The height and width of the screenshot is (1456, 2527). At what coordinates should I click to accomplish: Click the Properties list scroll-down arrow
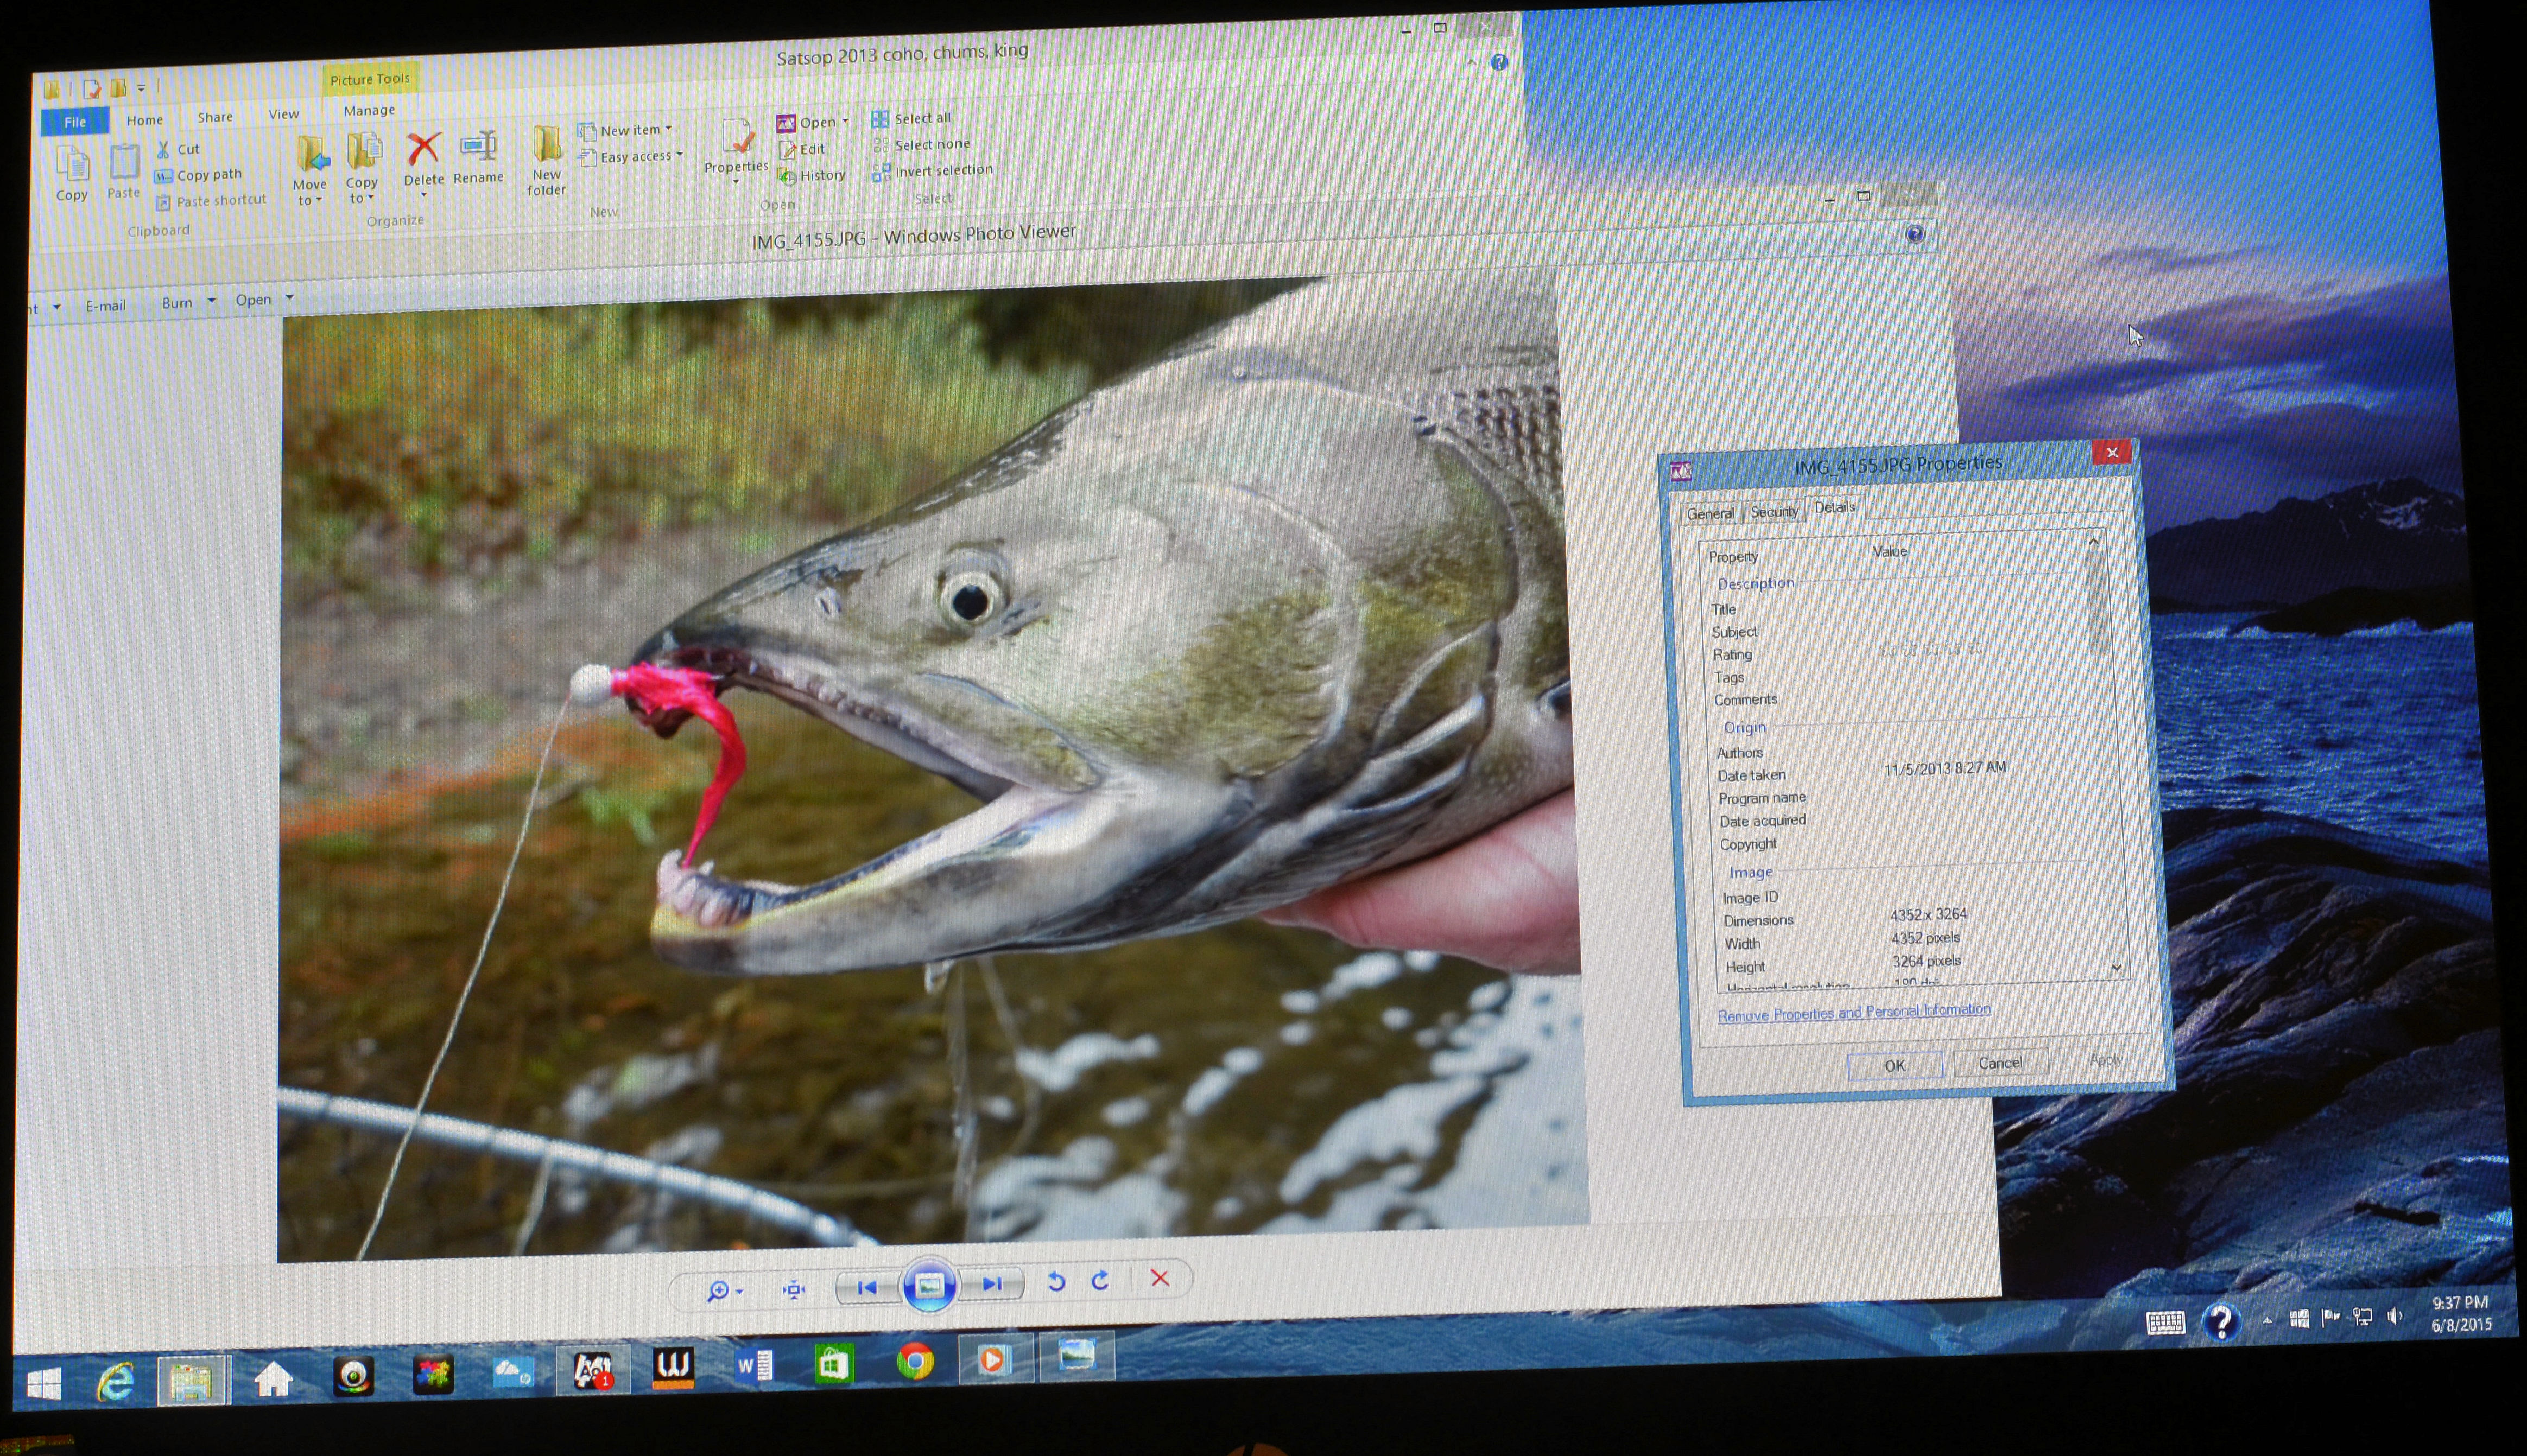[2116, 967]
